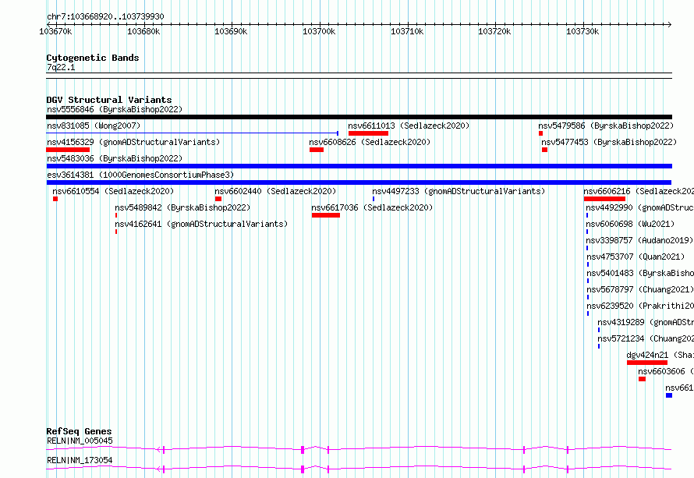Viewport: 694px width, 478px height.
Task: Click the 103710k ruler position label
Action: 407,31
